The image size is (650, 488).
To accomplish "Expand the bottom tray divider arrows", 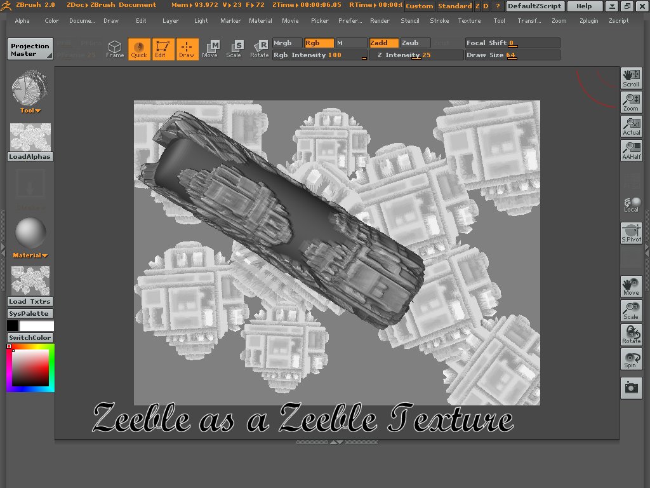I will (x=336, y=442).
